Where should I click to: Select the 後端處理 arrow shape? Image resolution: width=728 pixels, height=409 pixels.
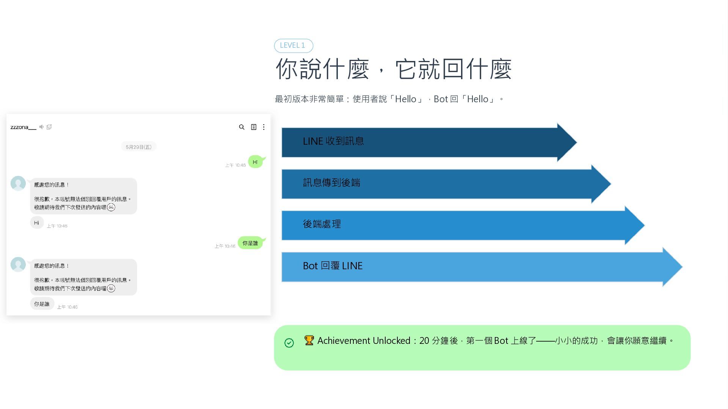[463, 225]
